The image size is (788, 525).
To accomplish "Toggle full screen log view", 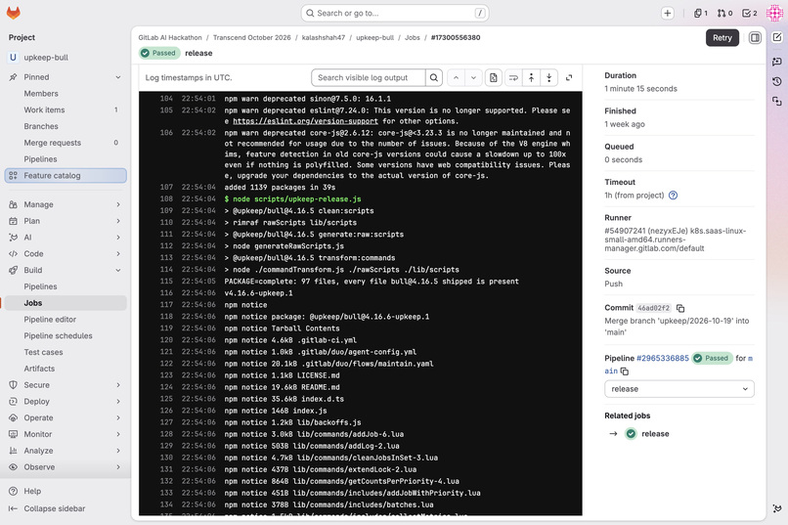I will (x=569, y=78).
